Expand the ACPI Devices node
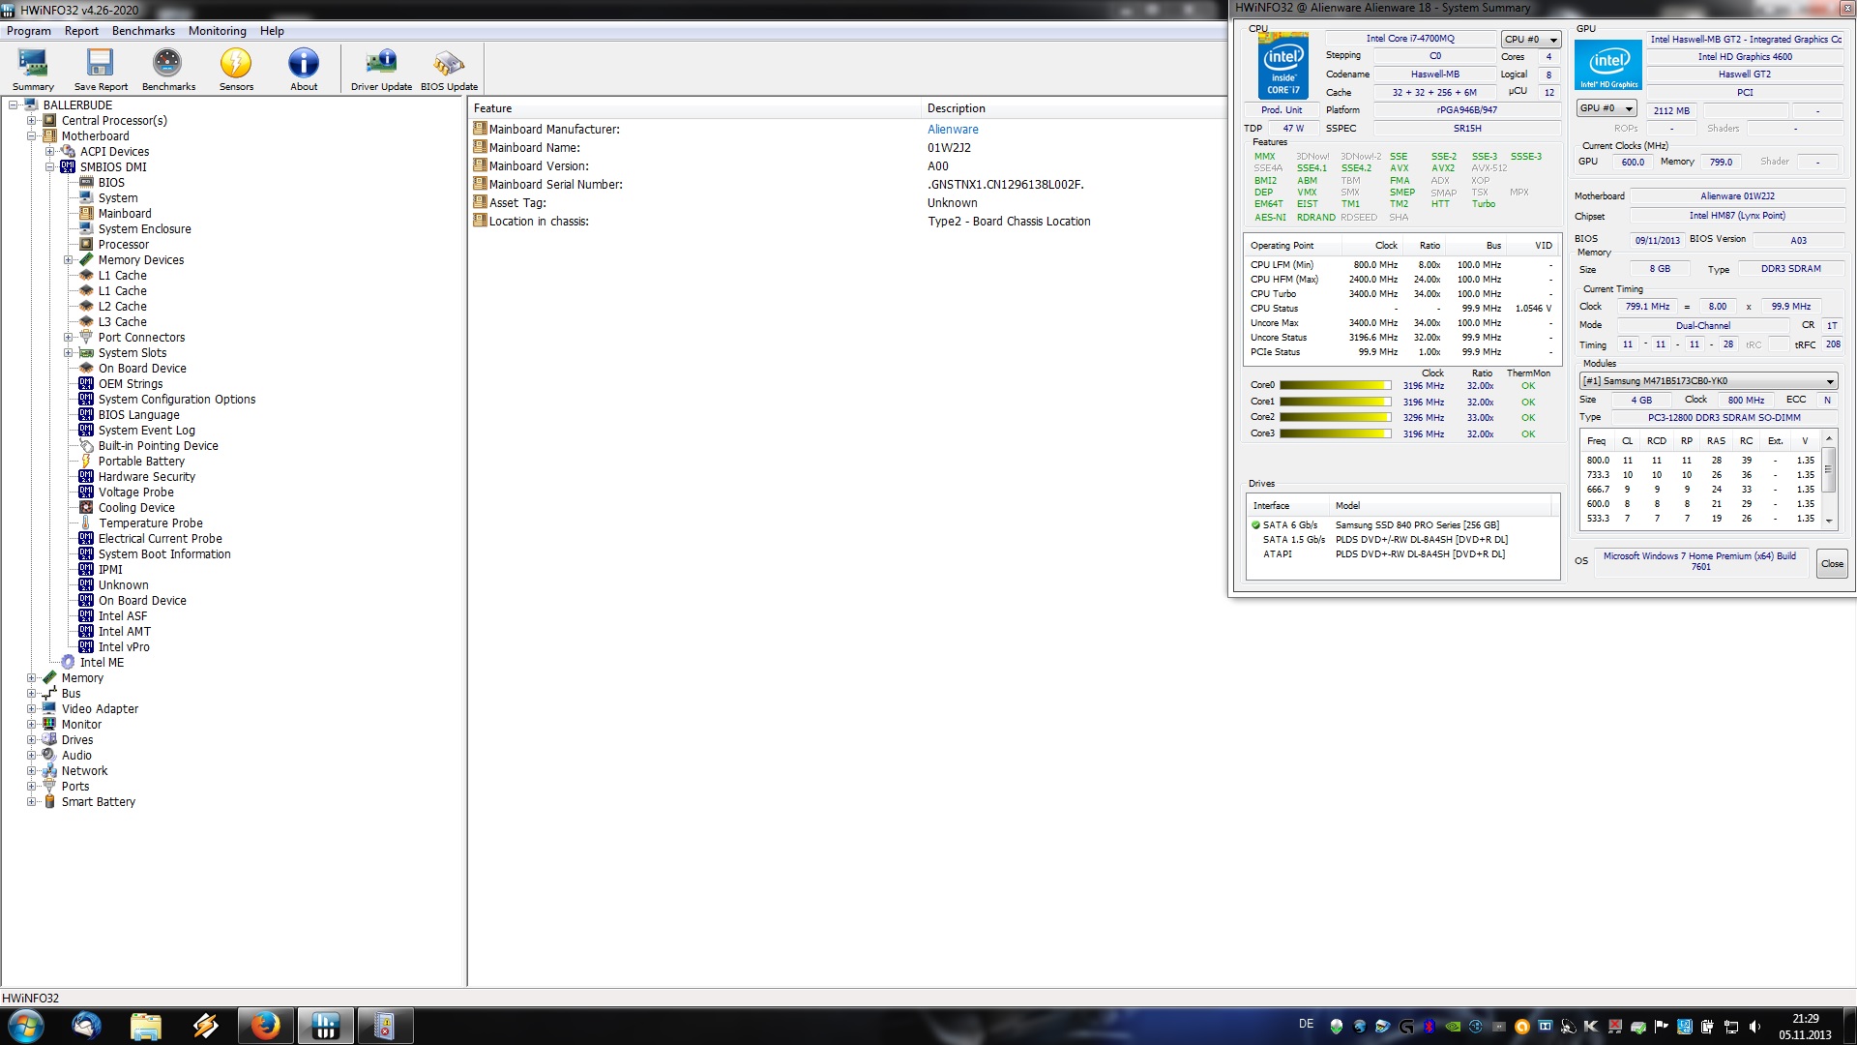1857x1045 pixels. (x=50, y=152)
